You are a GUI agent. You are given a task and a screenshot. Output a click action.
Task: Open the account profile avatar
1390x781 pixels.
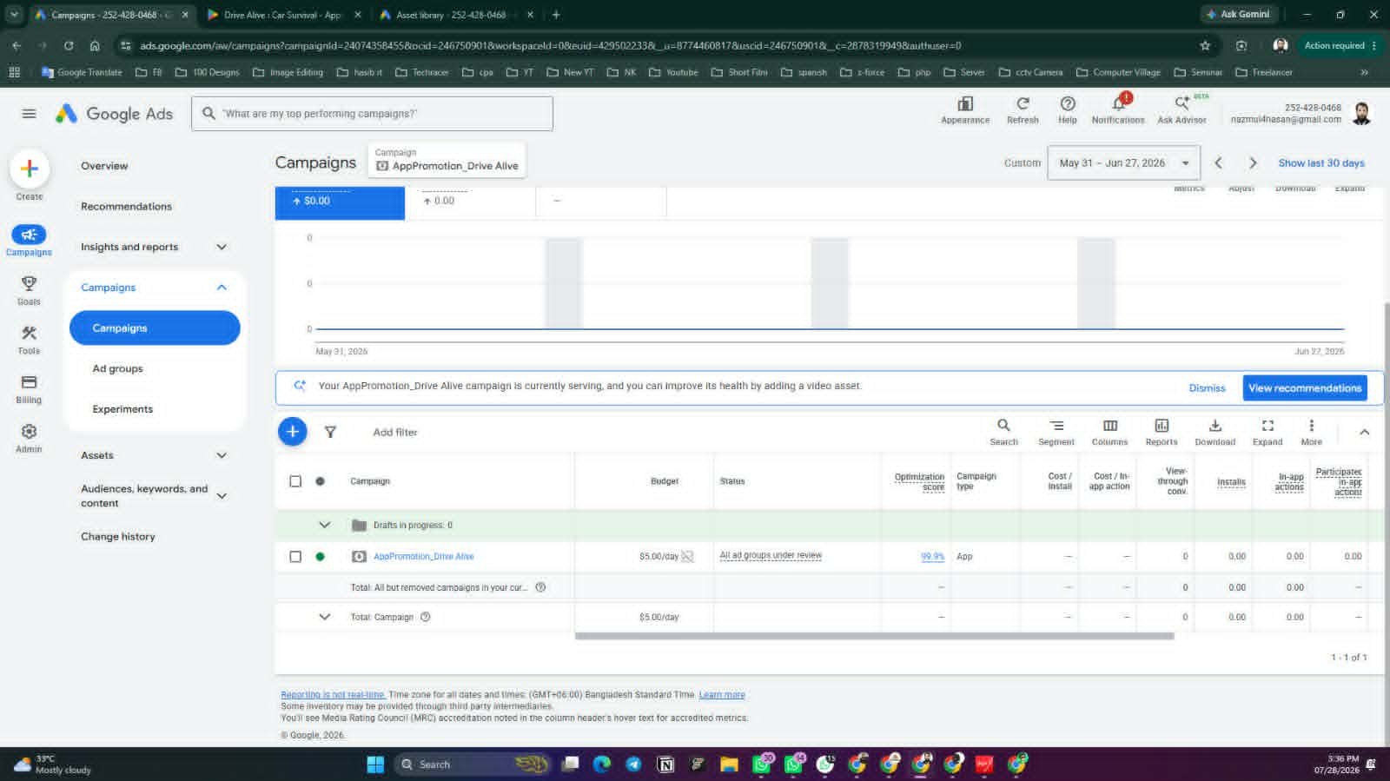point(1361,113)
